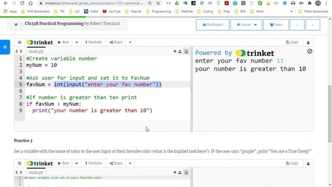Open browser home page icon
The height and width of the screenshot is (187, 332).
(31, 3)
